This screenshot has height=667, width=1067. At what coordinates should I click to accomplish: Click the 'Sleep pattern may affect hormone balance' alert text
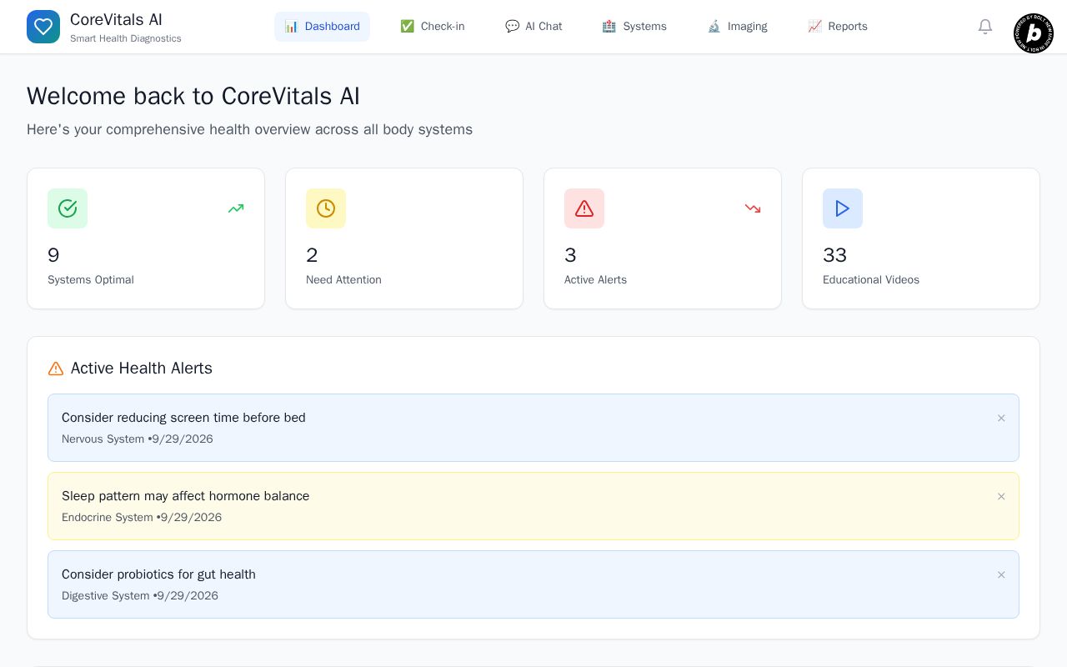point(185,496)
